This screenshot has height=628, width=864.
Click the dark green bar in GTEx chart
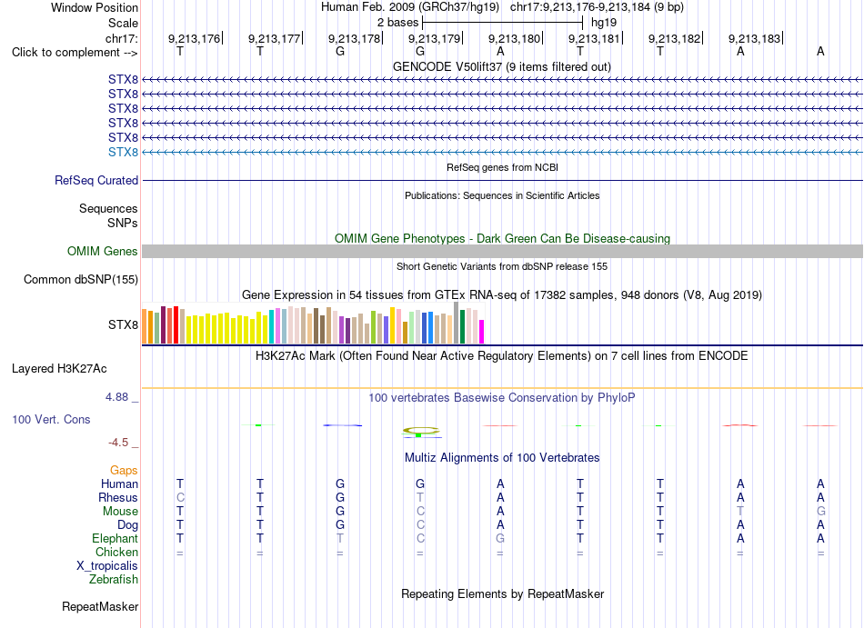[x=462, y=327]
